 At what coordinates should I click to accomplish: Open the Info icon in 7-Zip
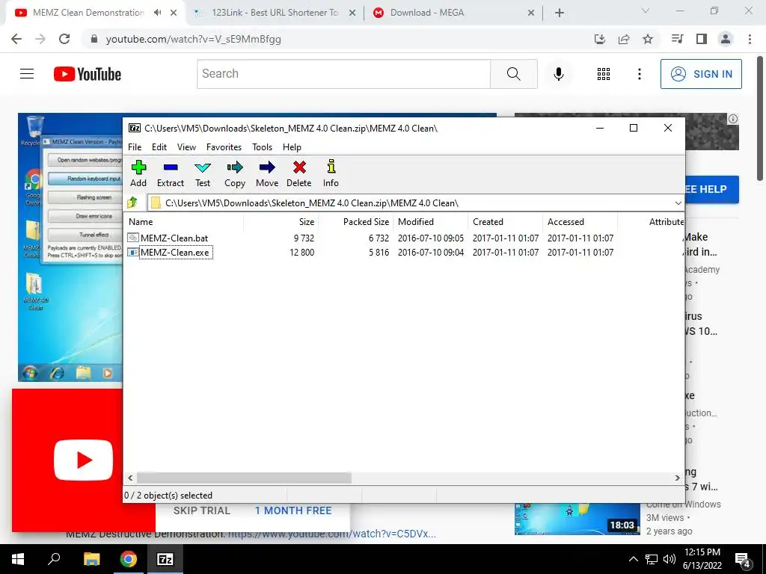coord(331,173)
